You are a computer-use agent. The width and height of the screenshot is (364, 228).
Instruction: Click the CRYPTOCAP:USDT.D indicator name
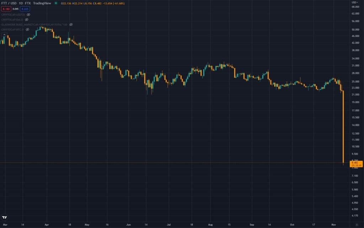click(x=13, y=15)
